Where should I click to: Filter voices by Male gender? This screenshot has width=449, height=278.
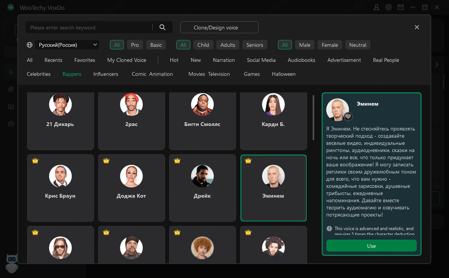(305, 45)
